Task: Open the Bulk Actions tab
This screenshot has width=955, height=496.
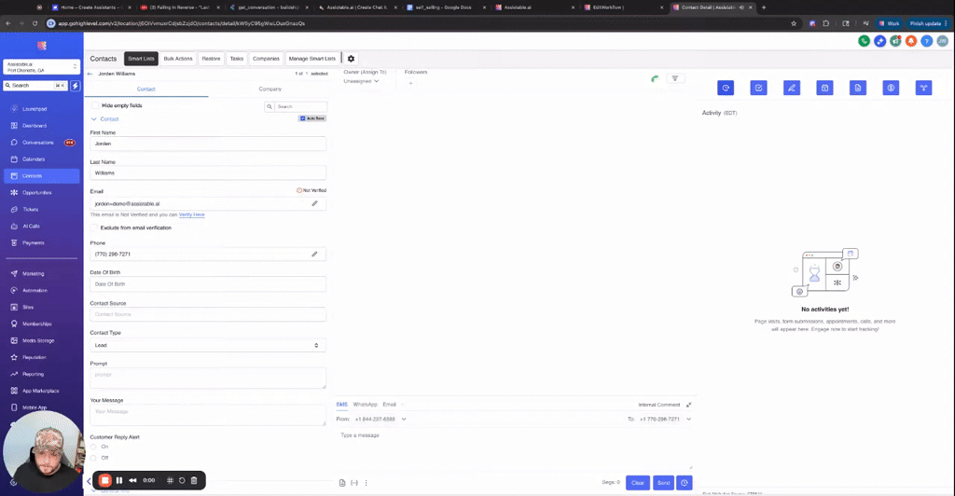Action: (x=178, y=59)
